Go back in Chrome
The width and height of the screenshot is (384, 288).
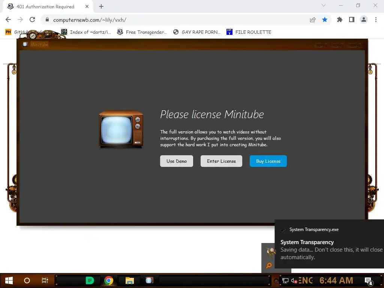[x=8, y=19]
